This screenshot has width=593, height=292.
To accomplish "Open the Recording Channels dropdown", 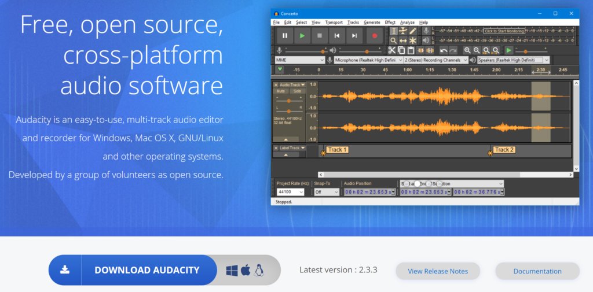I will [436, 60].
